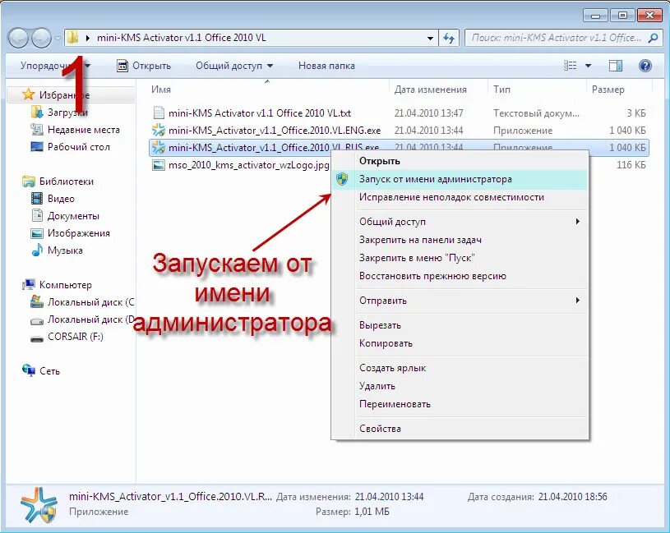Create a folder with Новая папка
This screenshot has width=670, height=533.
point(326,66)
